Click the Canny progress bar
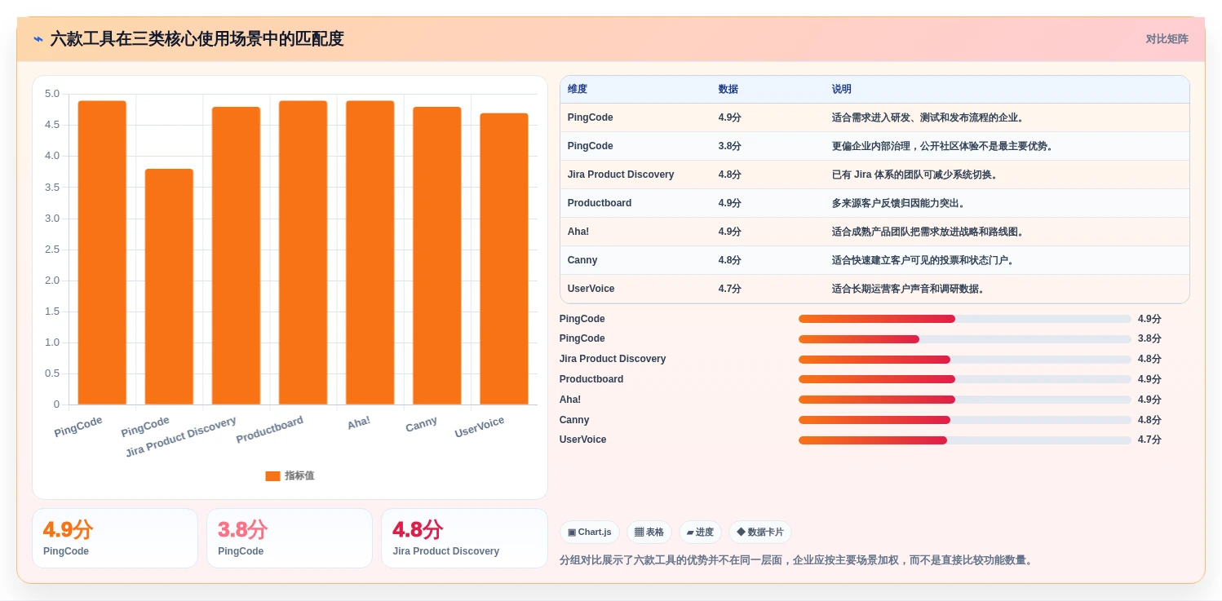Screen dimensions: 1222x601 pyautogui.click(x=964, y=420)
